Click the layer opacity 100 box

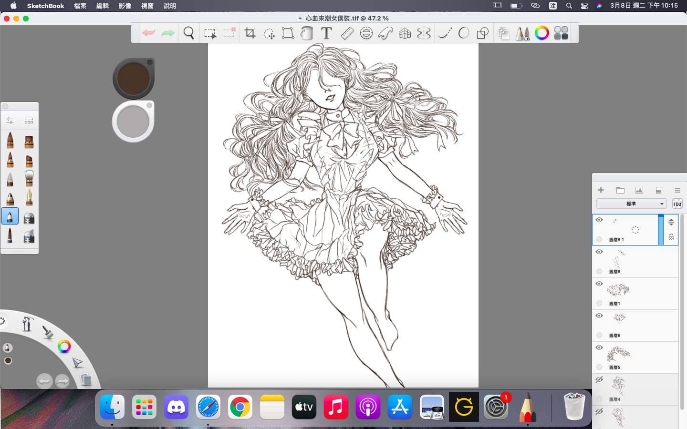[x=677, y=204]
